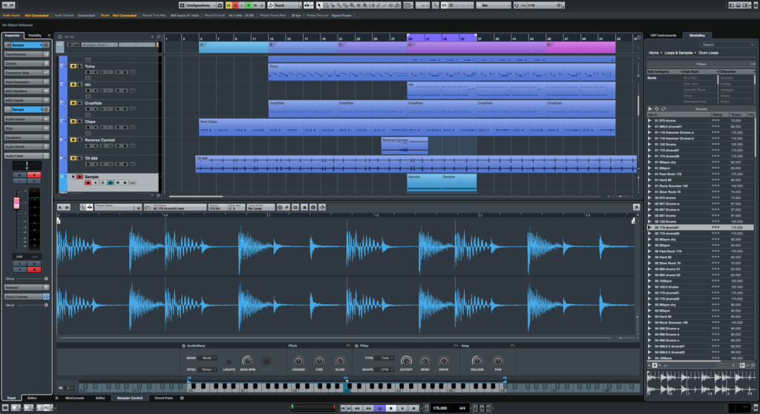Open the MIDI Modifiers inspector section
The image size is (760, 414).
(15, 91)
